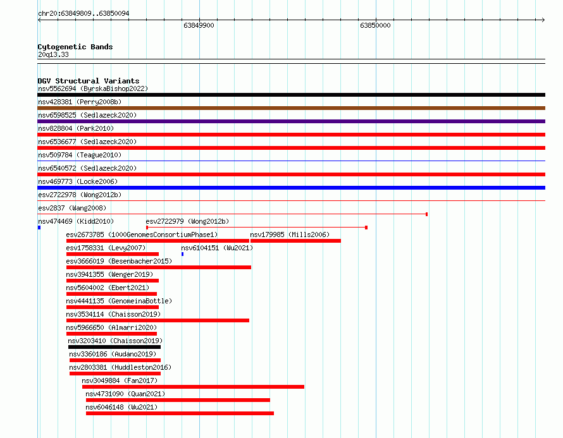Select esv2673785 (1000GenomesConsortiumPhase1) label
The image size is (563, 438).
click(x=142, y=234)
